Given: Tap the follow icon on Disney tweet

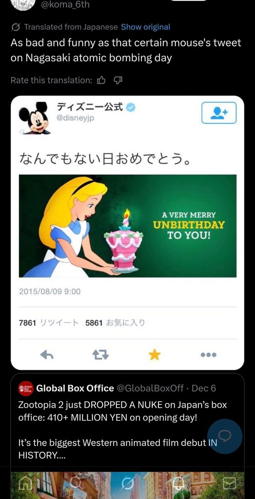Looking at the screenshot, I should pyautogui.click(x=219, y=113).
